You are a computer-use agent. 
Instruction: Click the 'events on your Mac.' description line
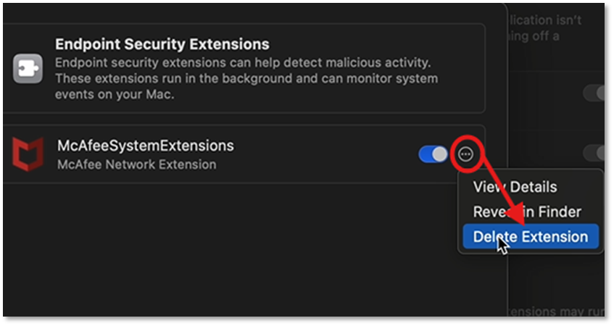point(115,93)
